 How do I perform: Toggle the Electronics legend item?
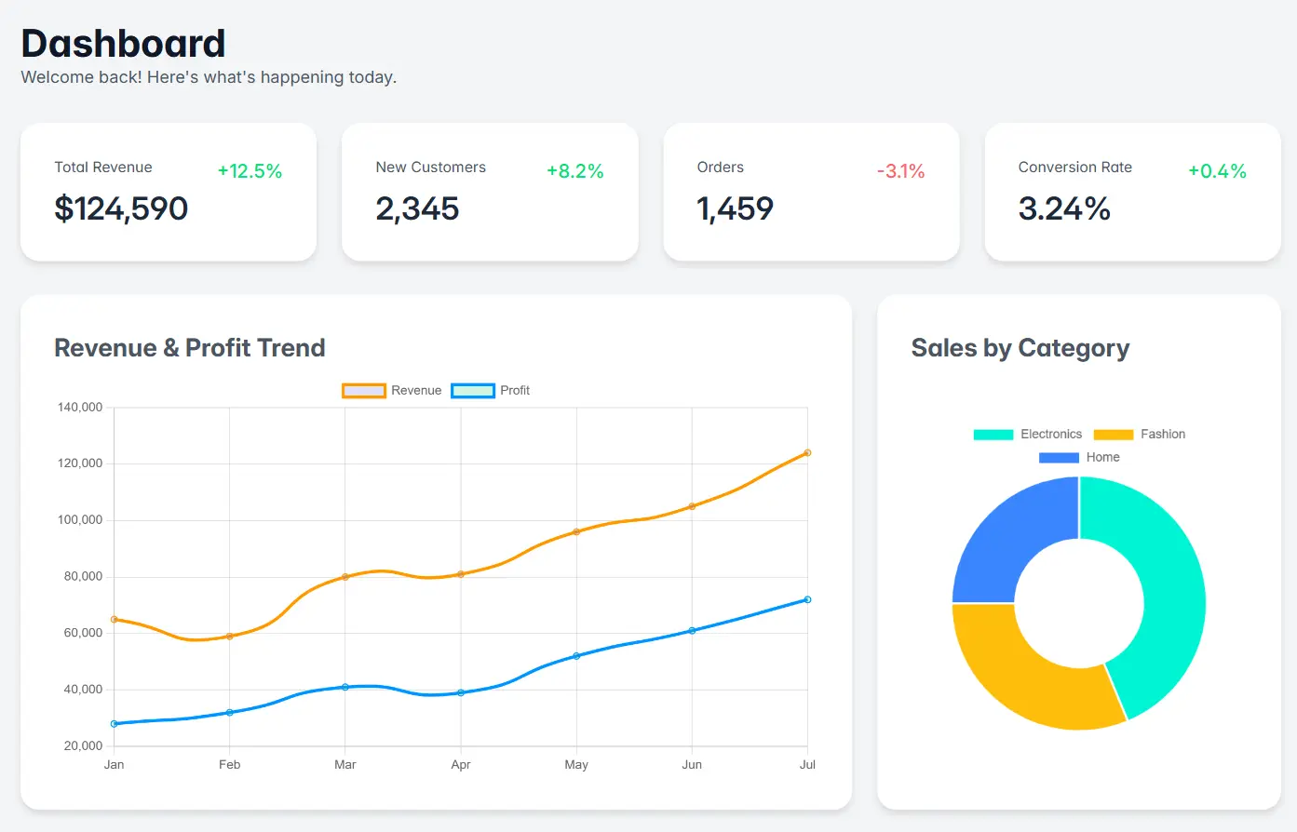tap(1028, 435)
